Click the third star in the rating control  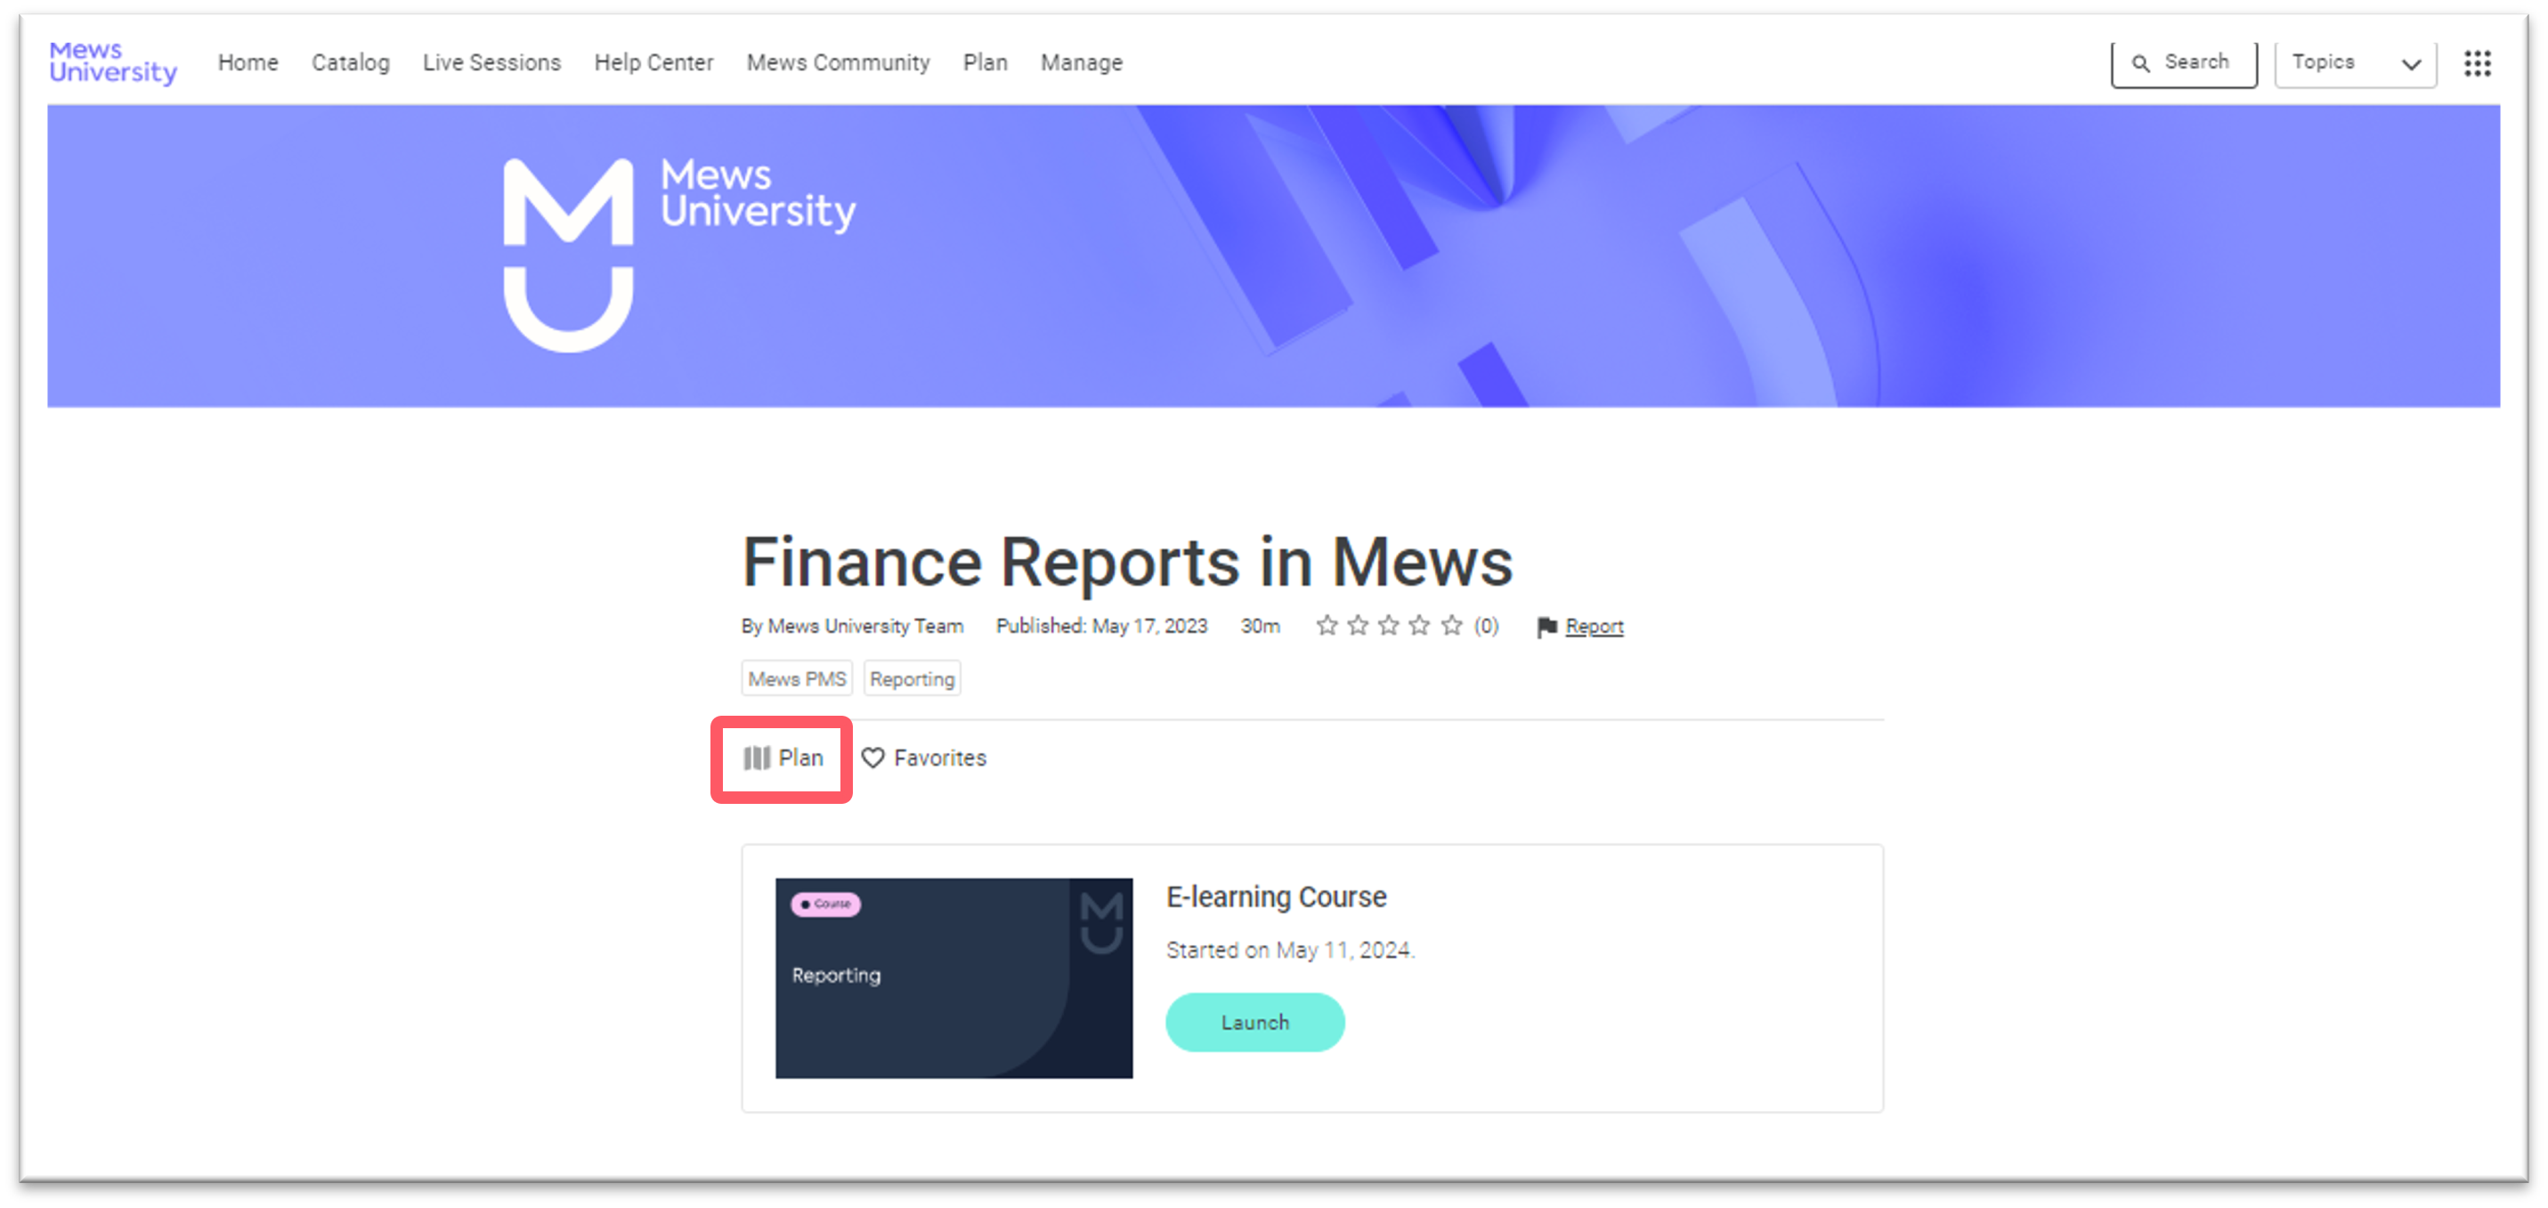click(x=1389, y=624)
